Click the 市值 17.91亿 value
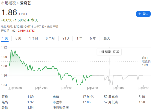The height and width of the screenshot is (111, 153). coord(88,97)
